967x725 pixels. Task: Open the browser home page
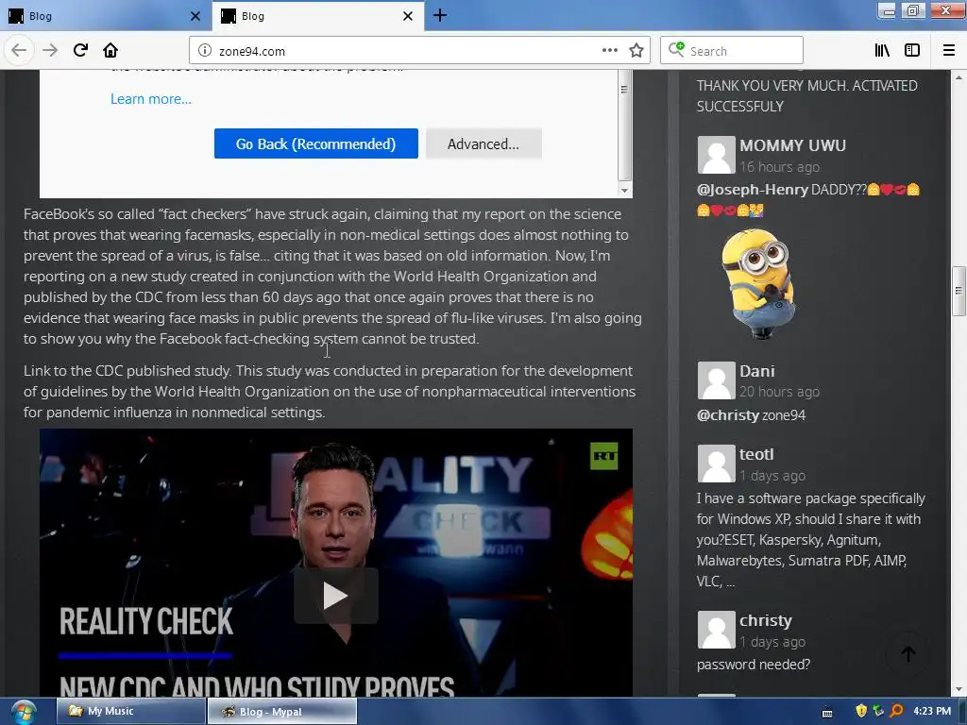tap(110, 51)
